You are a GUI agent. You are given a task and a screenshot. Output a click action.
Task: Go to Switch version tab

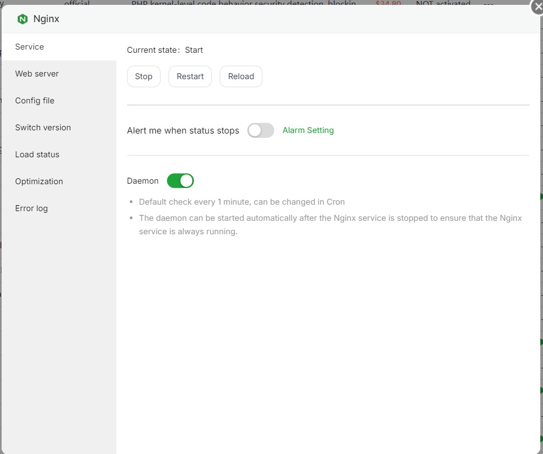[59, 128]
